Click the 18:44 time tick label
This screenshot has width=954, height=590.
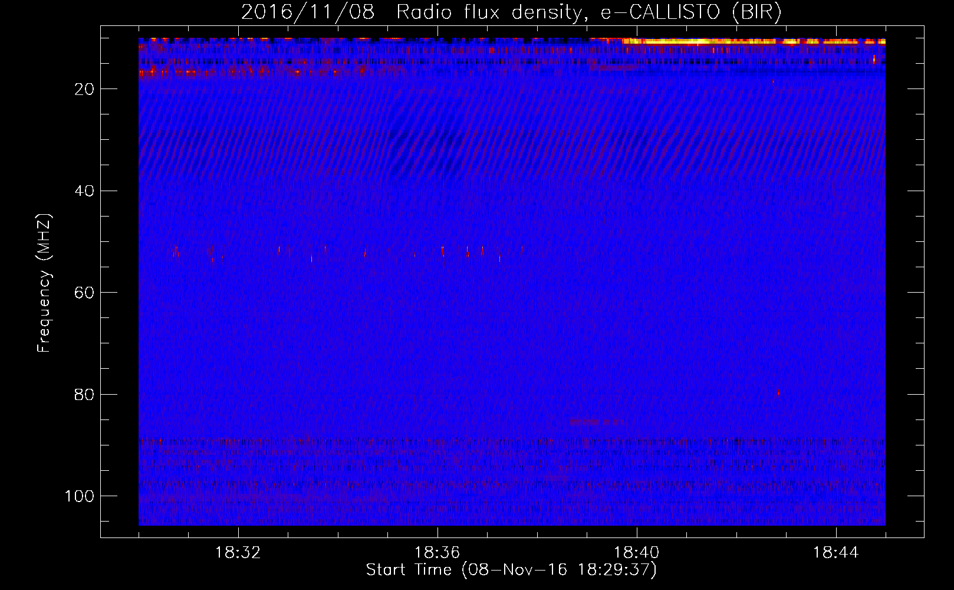836,553
